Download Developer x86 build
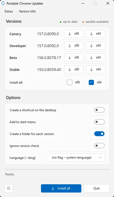This screenshot has width=114, height=197. coord(74,45)
